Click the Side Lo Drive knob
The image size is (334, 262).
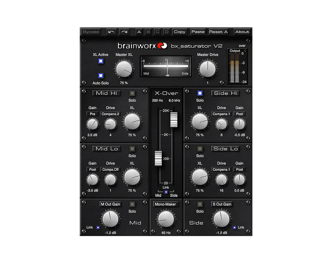pos(222,180)
